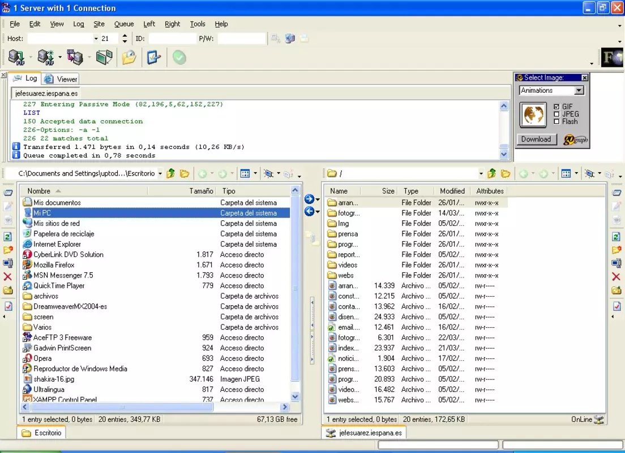The height and width of the screenshot is (453, 625).
Task: Click remote sidebar refresh icon
Action: click(617, 237)
